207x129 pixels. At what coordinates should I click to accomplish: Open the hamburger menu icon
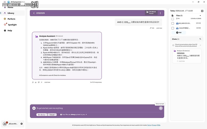[x=5, y=2]
